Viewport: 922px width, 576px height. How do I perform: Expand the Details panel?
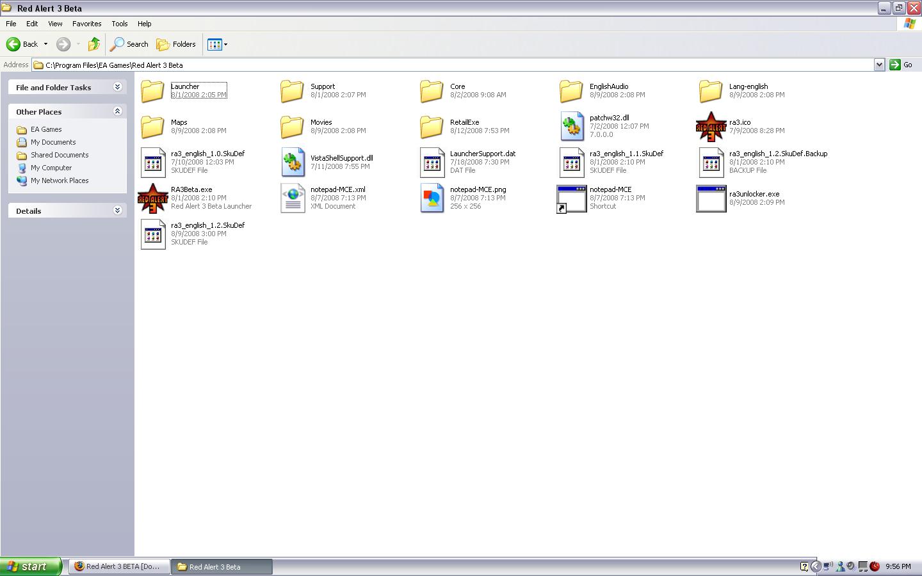tap(117, 211)
